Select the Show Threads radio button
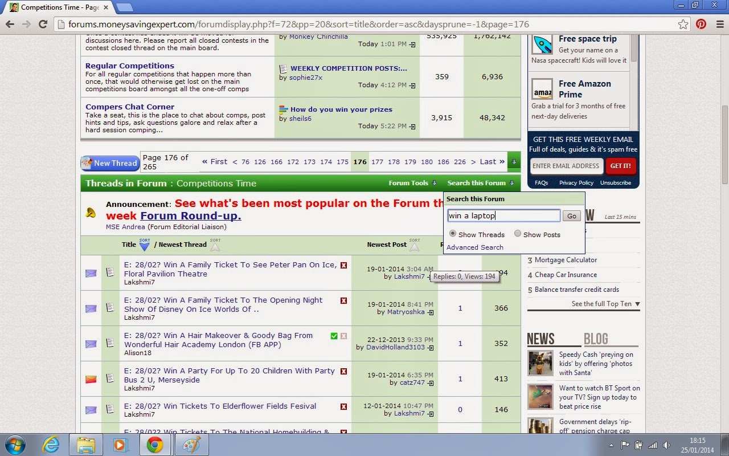 coord(453,234)
